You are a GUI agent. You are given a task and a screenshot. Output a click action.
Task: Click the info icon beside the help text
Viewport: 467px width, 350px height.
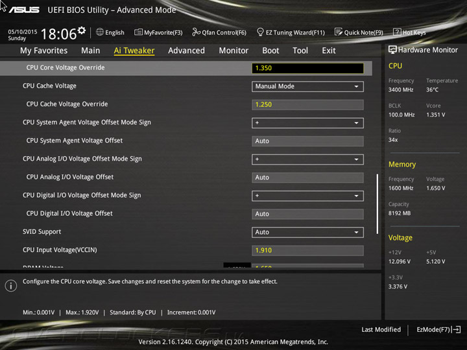11,286
